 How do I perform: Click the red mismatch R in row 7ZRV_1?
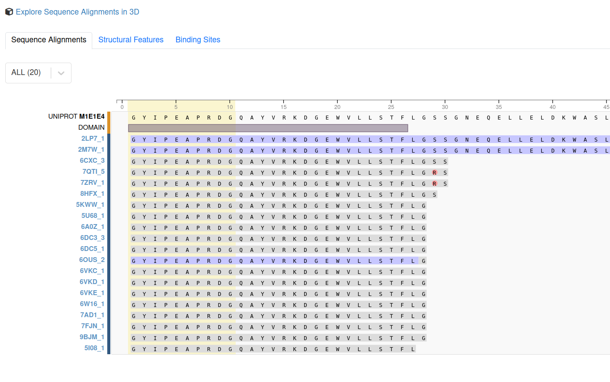[435, 184]
